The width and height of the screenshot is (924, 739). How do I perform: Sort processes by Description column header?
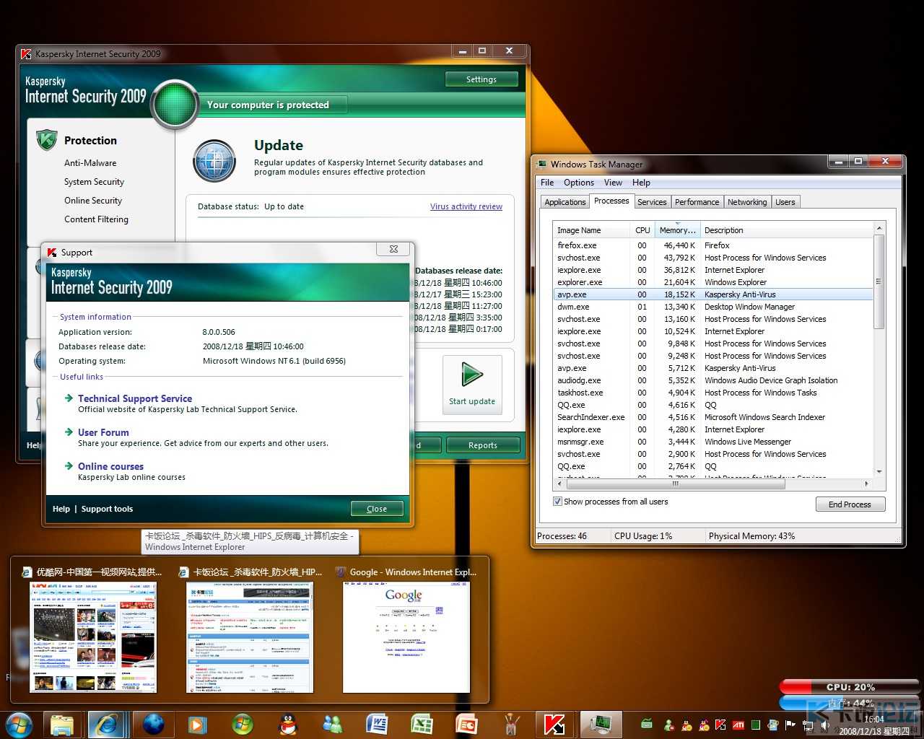[x=785, y=230]
